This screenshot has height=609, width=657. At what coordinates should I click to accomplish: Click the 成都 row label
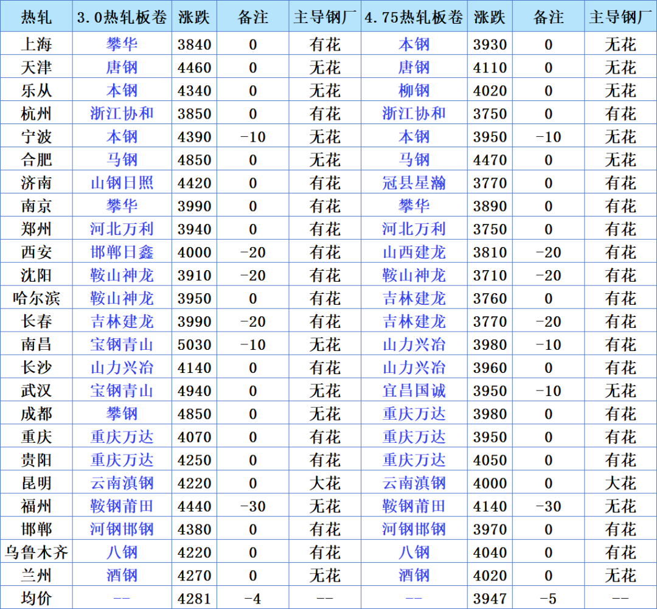[x=36, y=414]
